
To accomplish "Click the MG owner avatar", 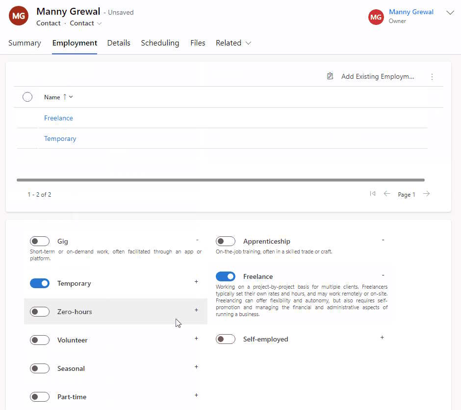I will 376,17.
